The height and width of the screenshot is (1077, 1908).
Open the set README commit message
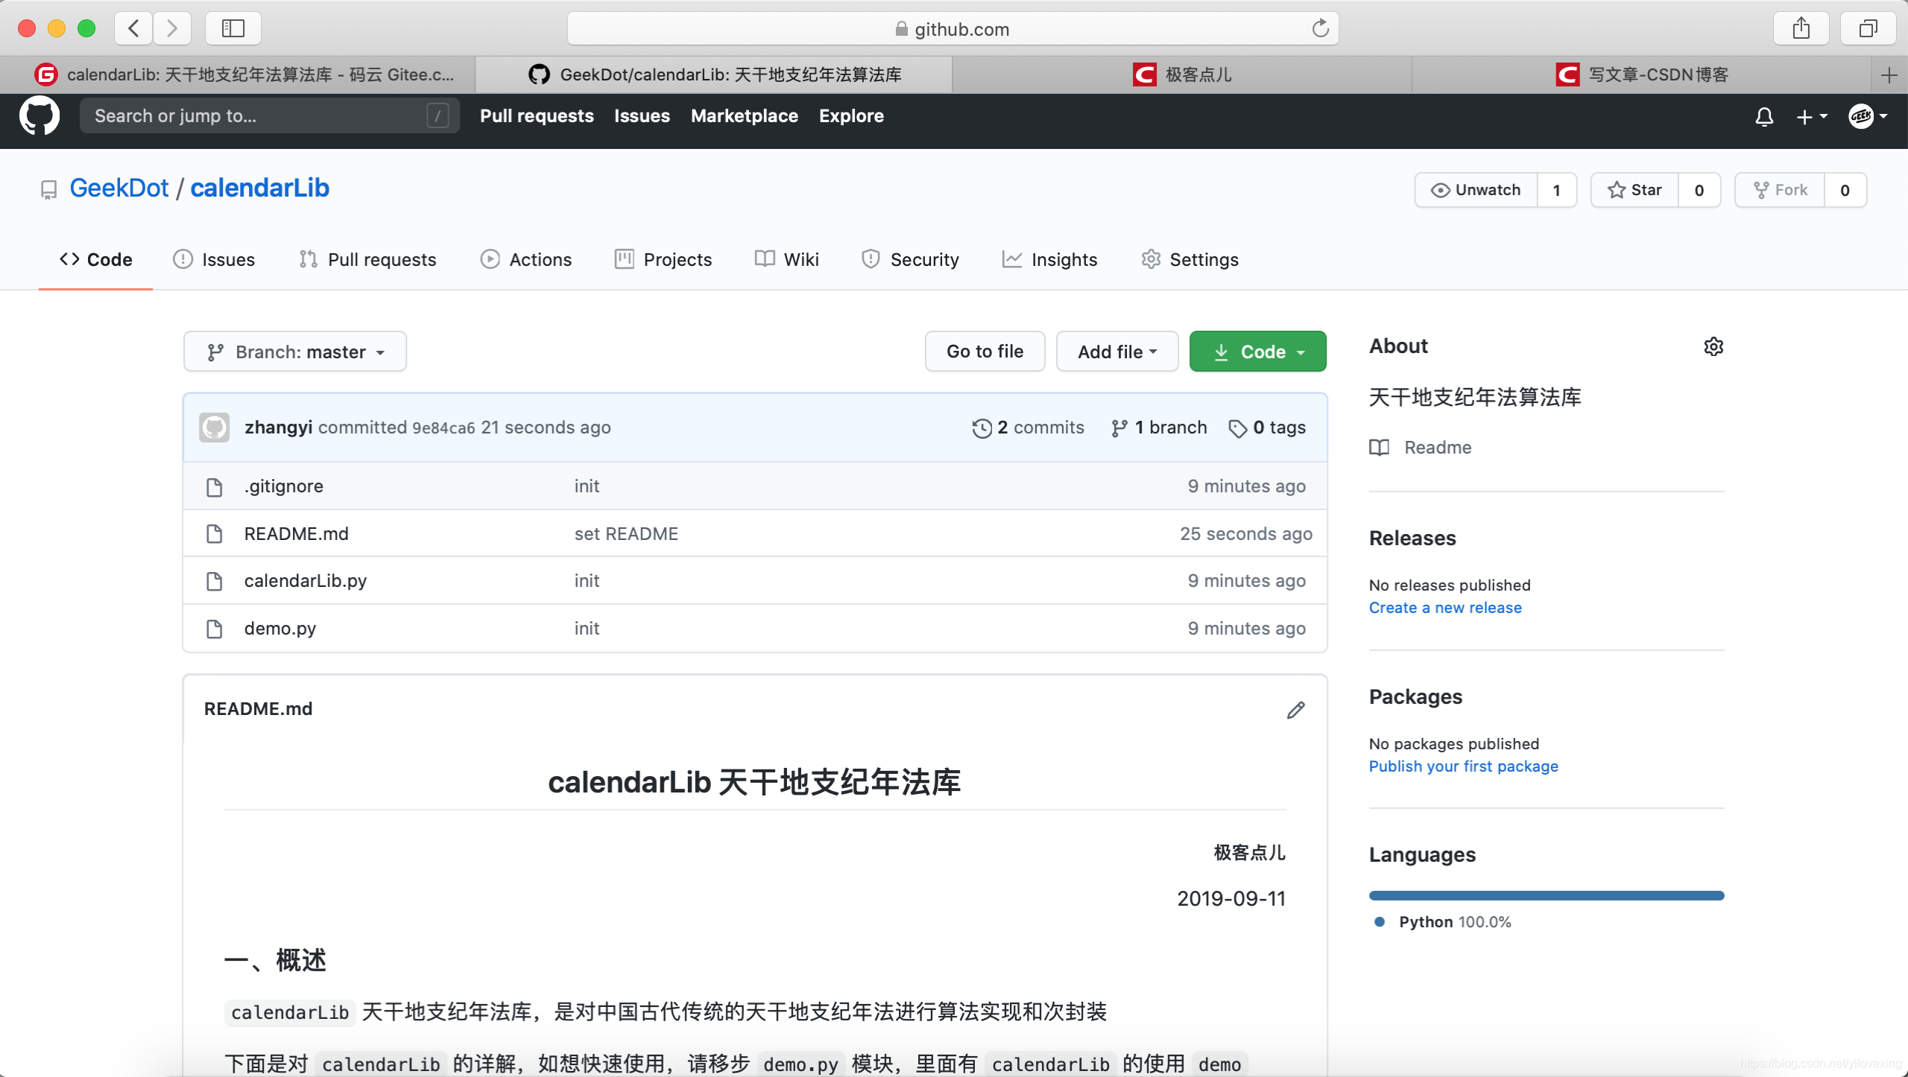[626, 534]
